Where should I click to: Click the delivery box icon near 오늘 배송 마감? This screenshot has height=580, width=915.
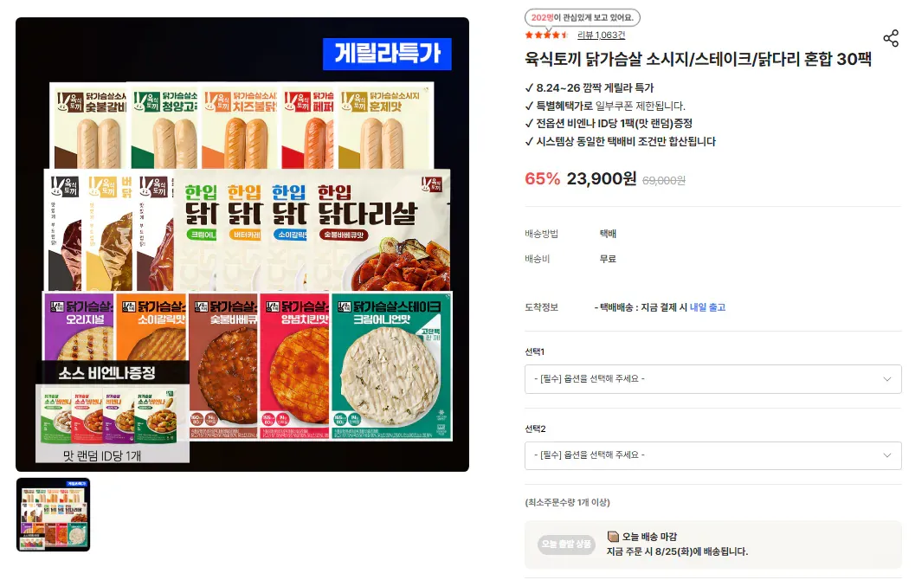(x=613, y=536)
